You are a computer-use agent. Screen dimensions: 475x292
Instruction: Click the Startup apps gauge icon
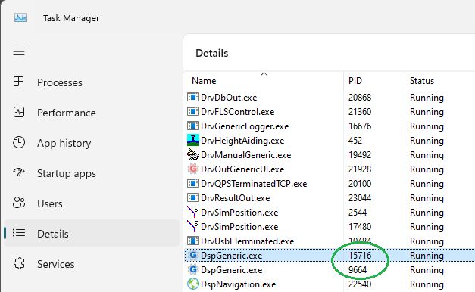tap(19, 172)
